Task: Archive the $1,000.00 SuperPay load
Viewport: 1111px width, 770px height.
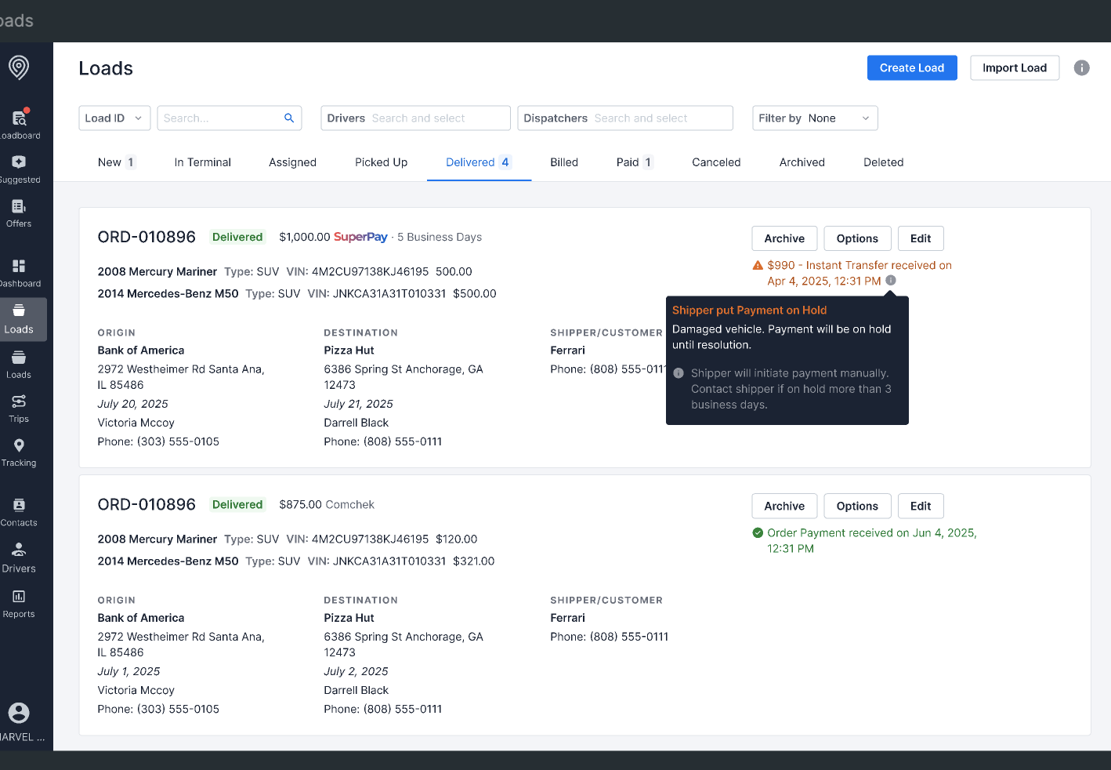Action: pyautogui.click(x=784, y=238)
